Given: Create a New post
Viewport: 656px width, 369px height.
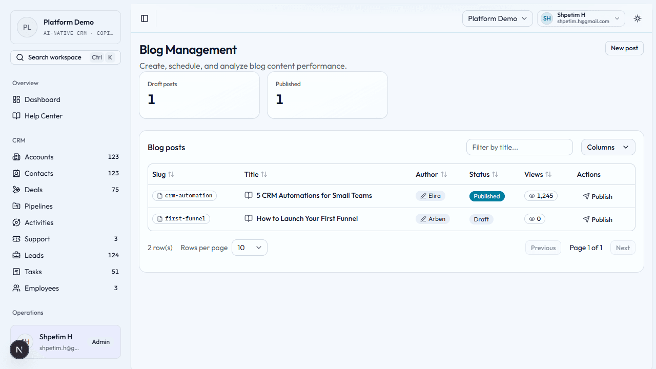Looking at the screenshot, I should [x=624, y=48].
